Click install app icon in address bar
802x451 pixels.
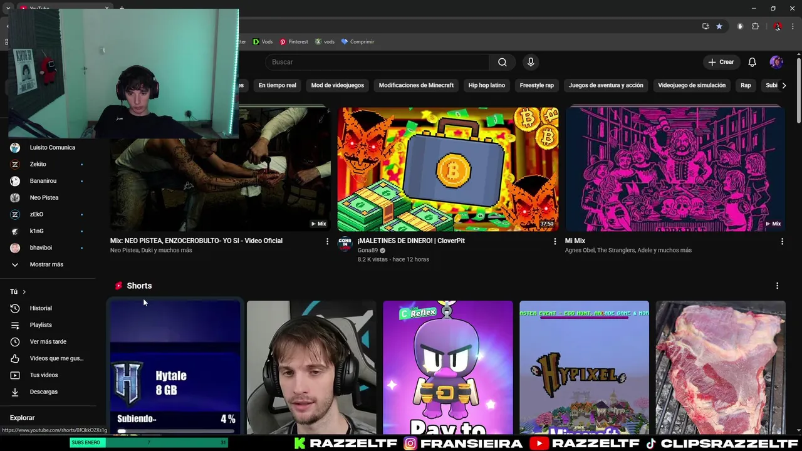click(x=706, y=26)
